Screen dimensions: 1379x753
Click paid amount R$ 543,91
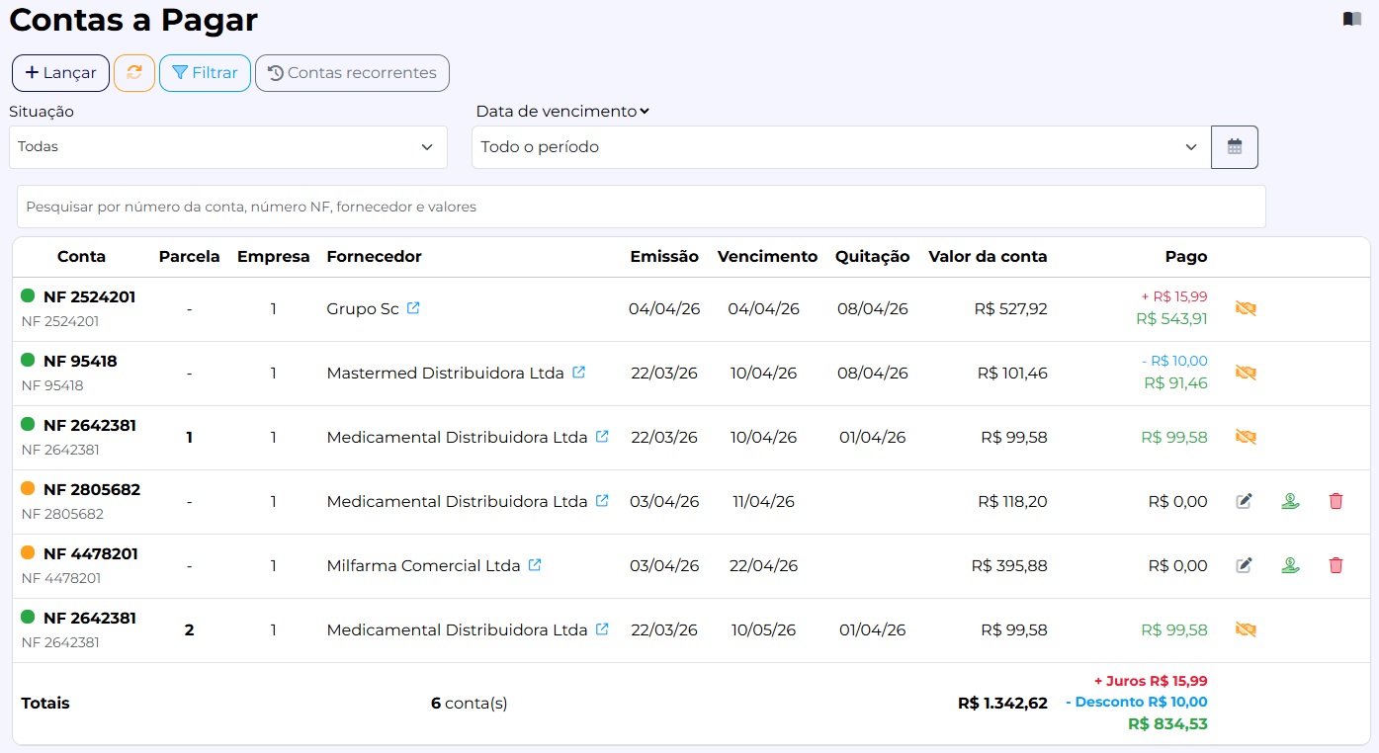(x=1171, y=318)
